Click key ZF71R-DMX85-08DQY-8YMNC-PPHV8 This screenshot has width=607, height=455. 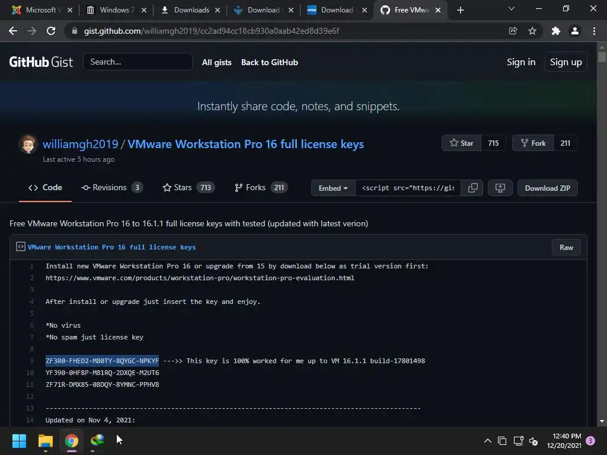click(x=102, y=384)
